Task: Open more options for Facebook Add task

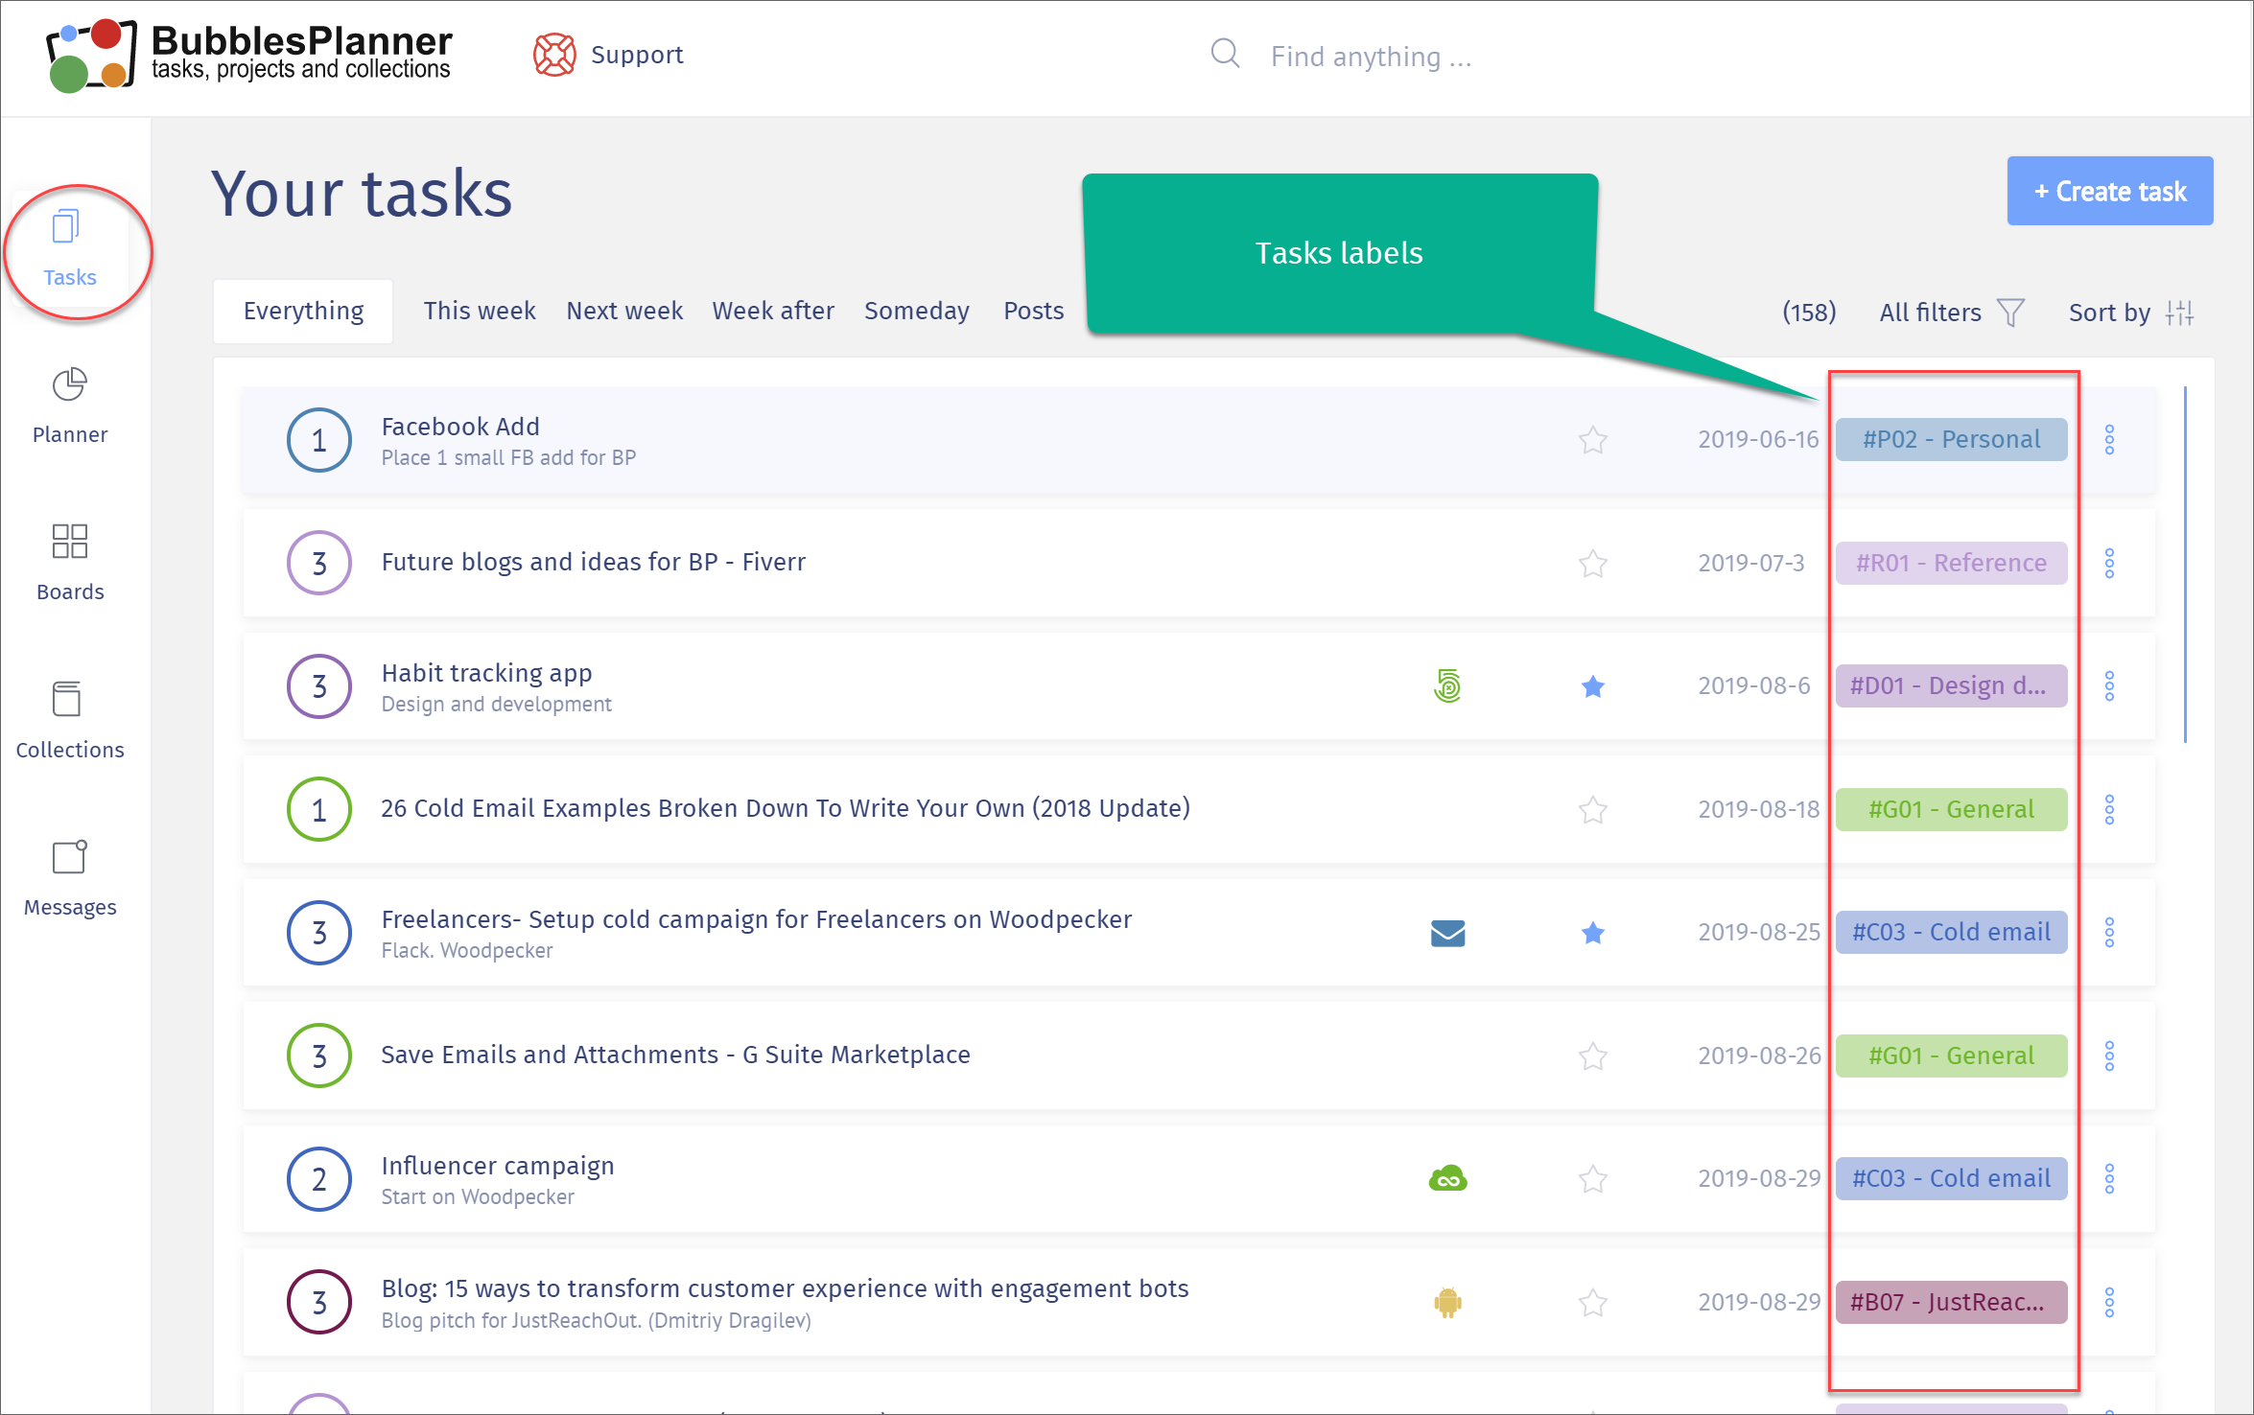Action: (2109, 440)
